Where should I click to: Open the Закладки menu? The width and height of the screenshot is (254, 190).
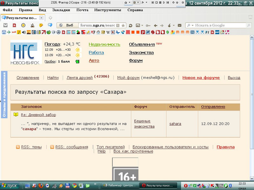click(x=61, y=10)
